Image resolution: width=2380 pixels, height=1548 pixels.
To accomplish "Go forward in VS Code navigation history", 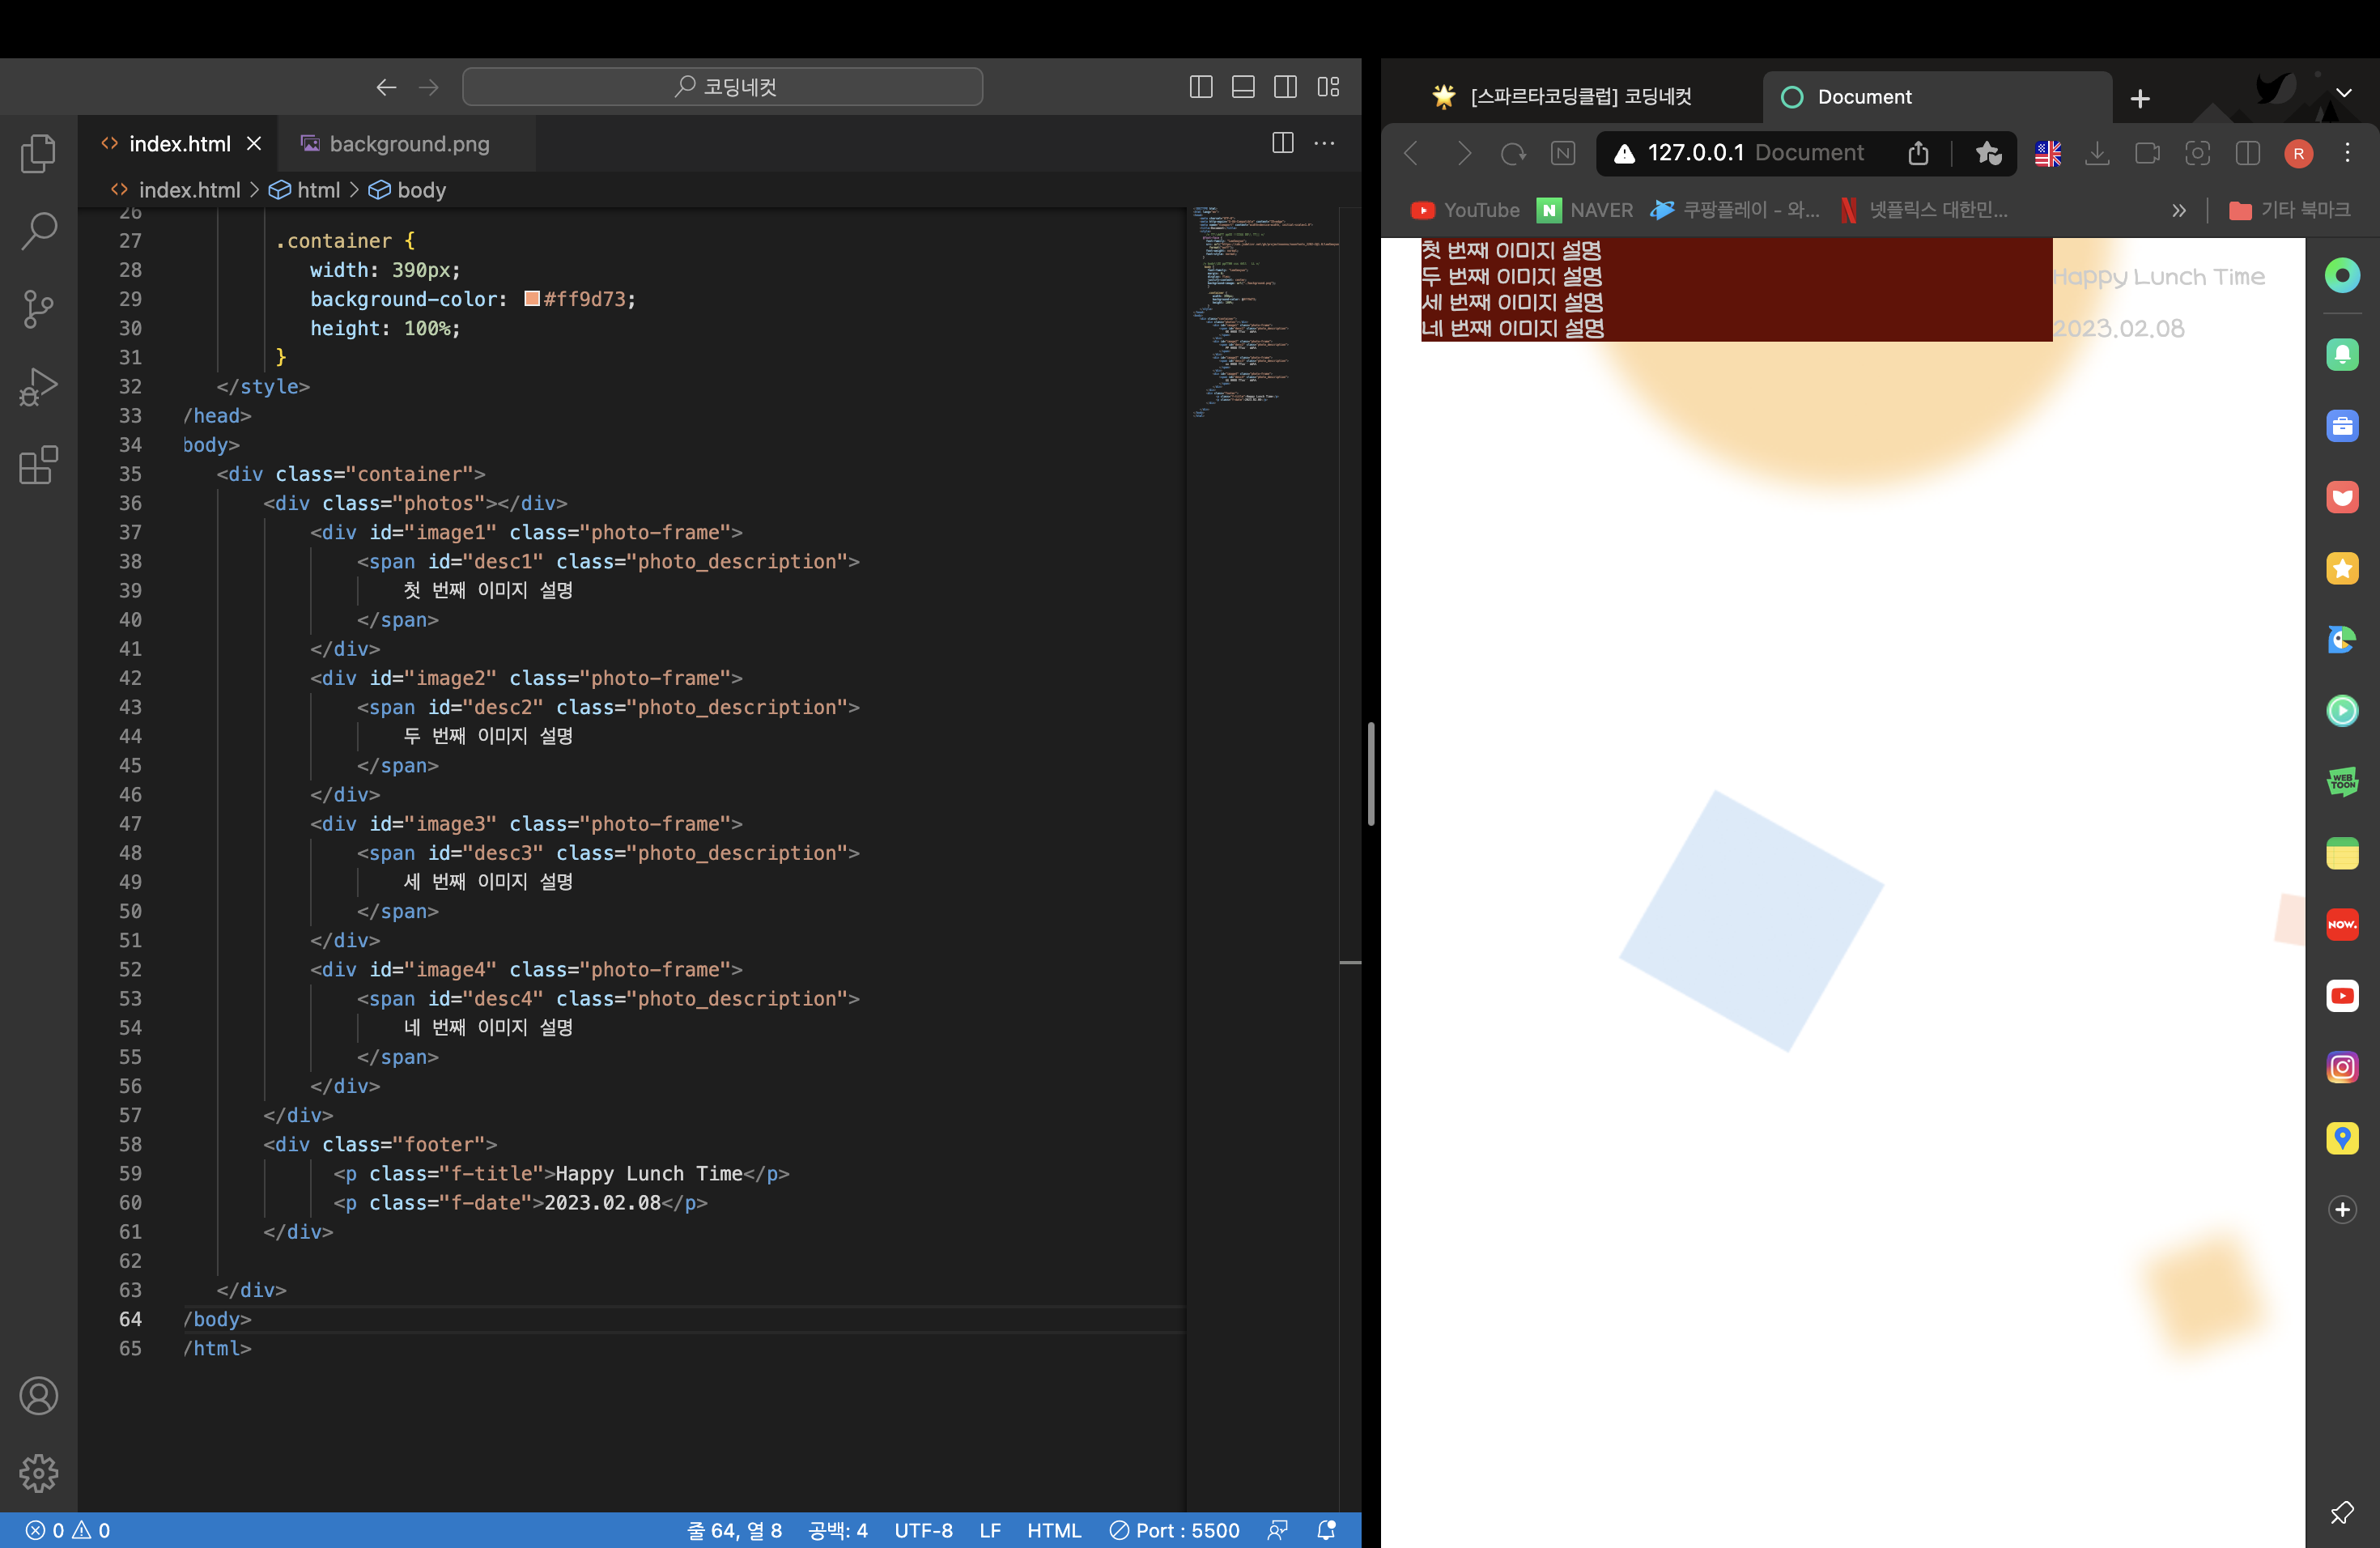I will 429,87.
